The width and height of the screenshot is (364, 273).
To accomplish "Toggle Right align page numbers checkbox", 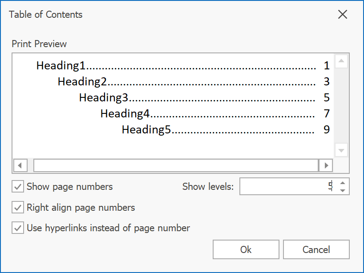I will tap(18, 208).
